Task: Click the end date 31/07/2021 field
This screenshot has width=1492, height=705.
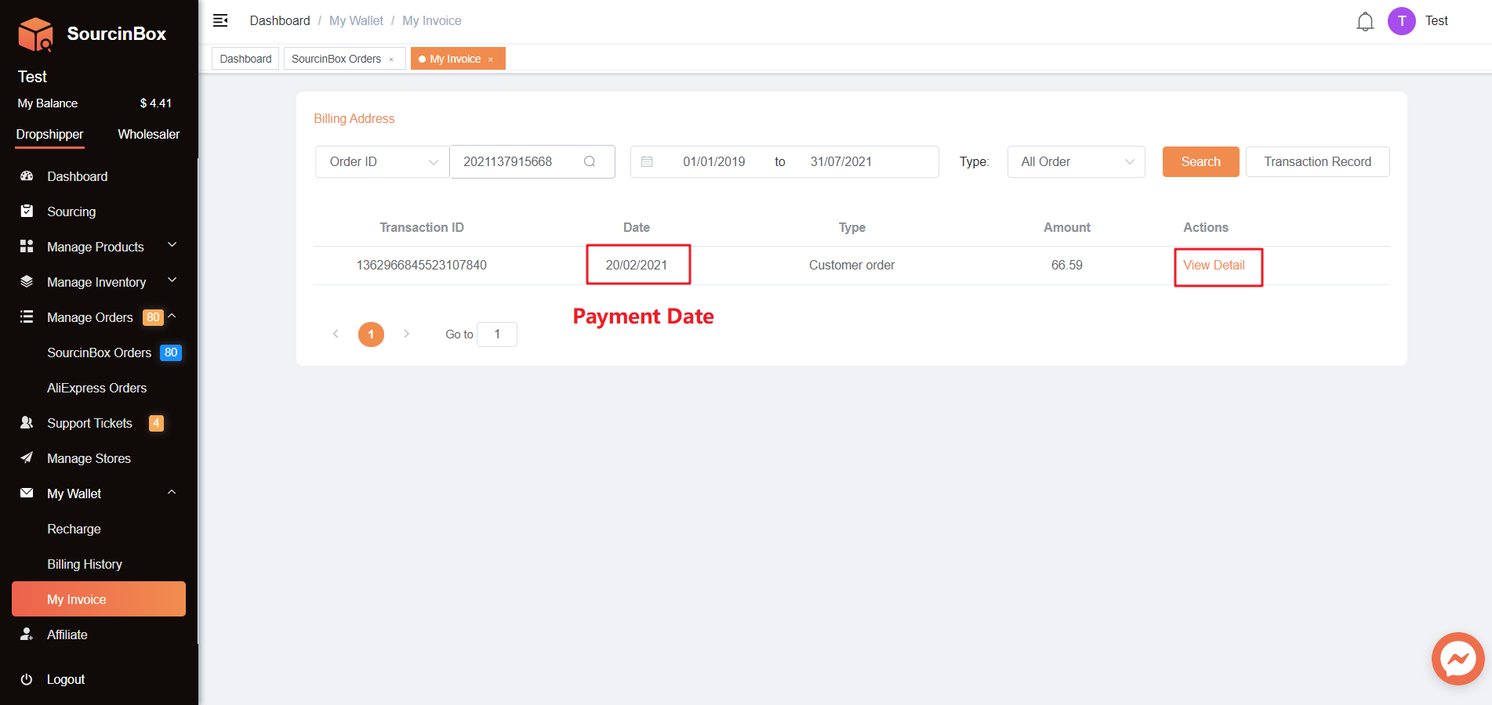Action: coord(841,161)
